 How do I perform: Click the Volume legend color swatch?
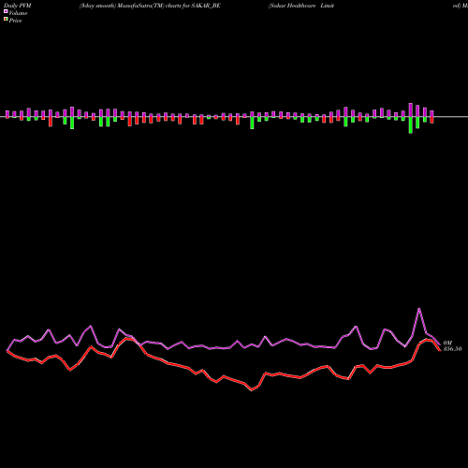point(6,11)
